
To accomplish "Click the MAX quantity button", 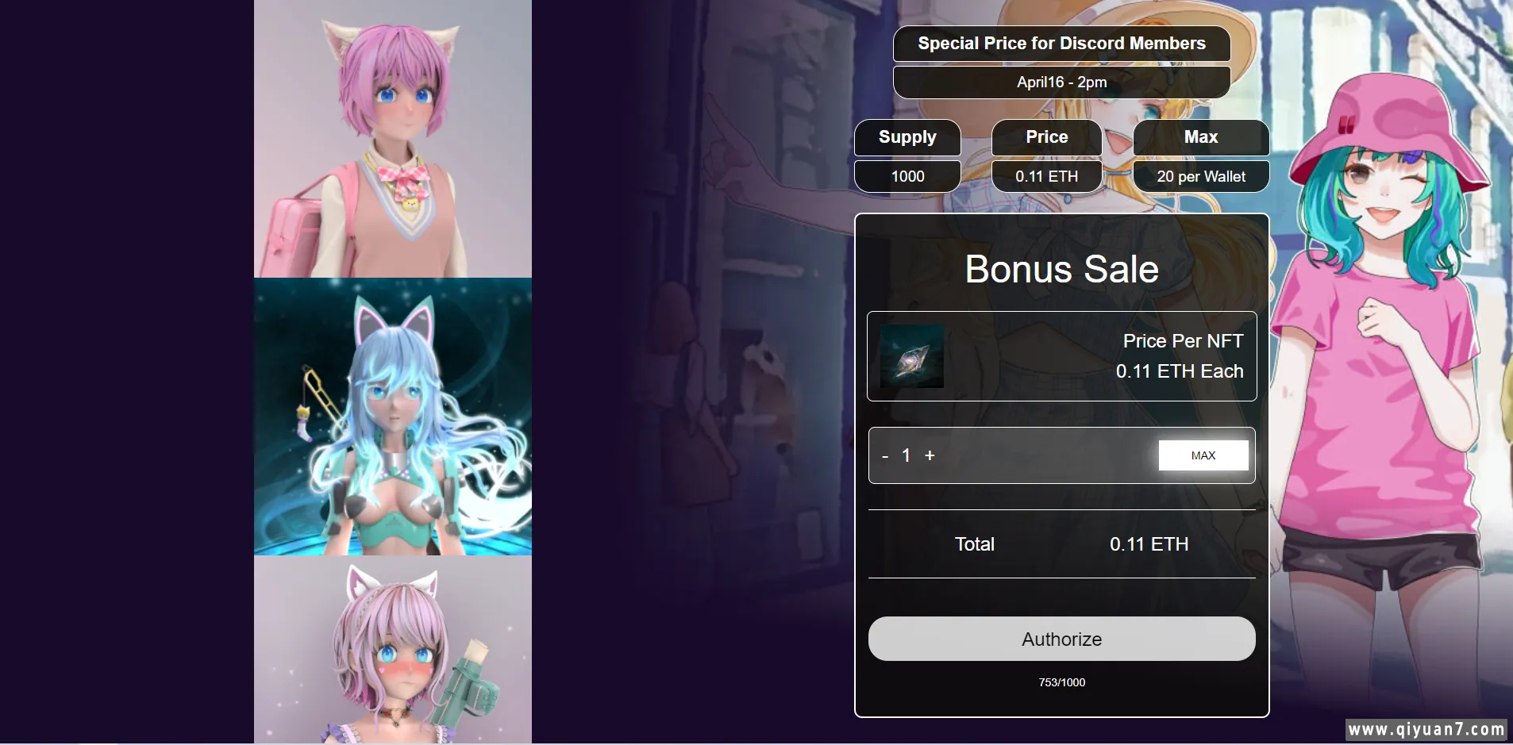I will (x=1203, y=455).
